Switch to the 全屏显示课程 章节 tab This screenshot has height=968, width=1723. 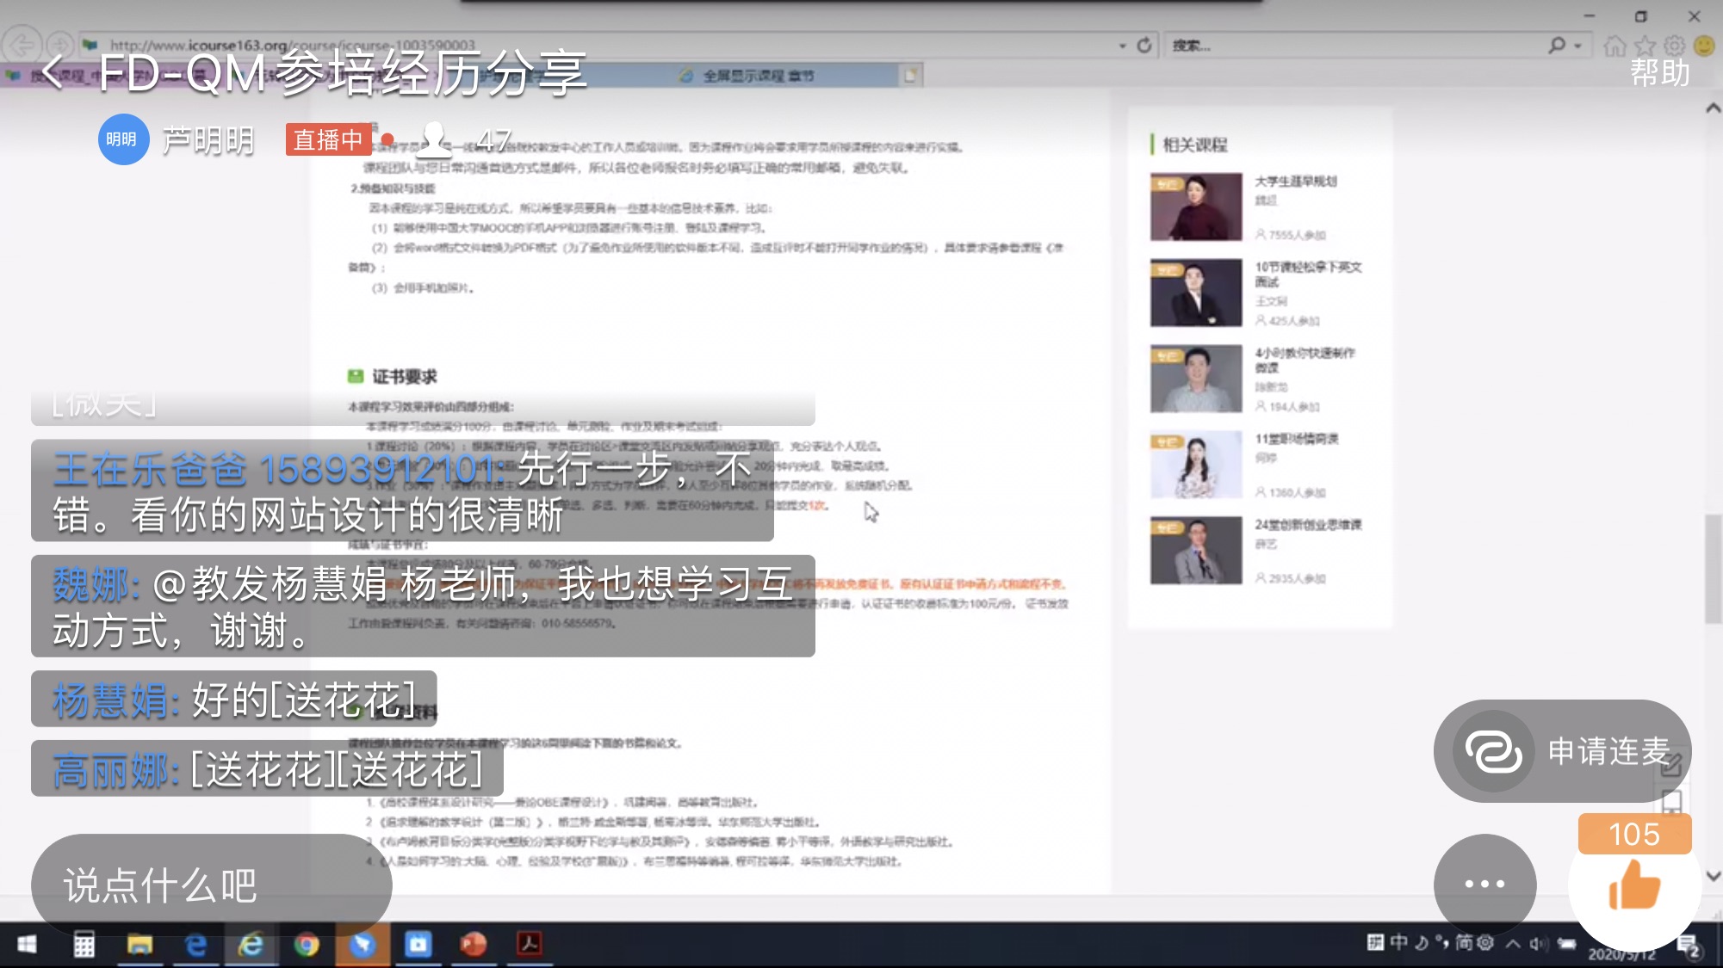(758, 76)
